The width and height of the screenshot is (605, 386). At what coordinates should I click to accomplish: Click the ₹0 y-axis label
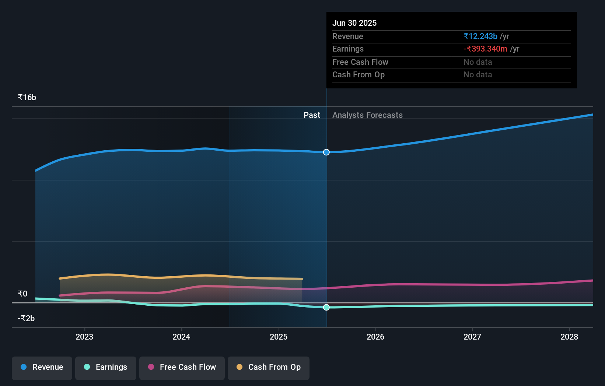(x=22, y=294)
